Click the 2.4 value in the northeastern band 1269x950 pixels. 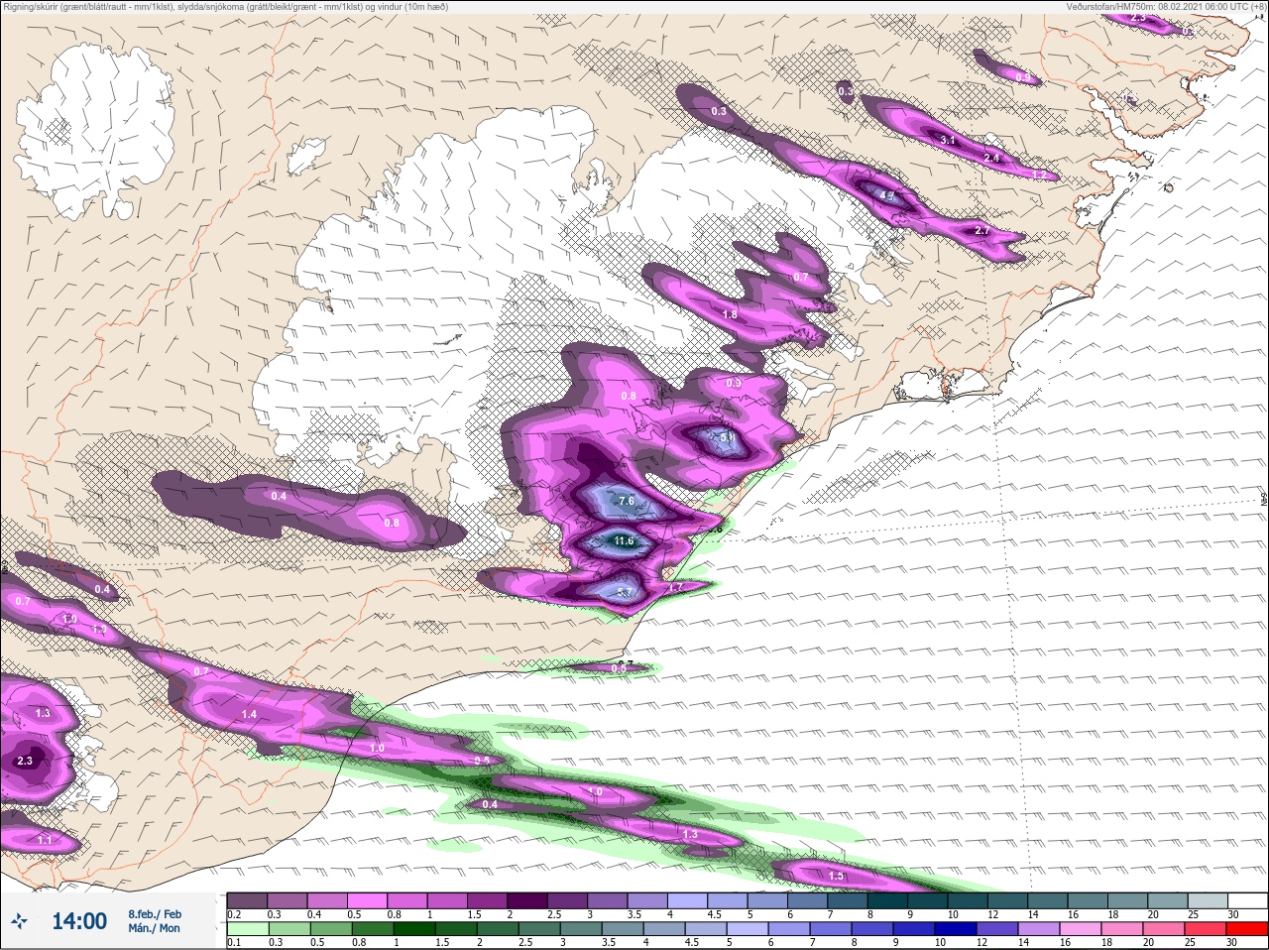click(x=991, y=159)
